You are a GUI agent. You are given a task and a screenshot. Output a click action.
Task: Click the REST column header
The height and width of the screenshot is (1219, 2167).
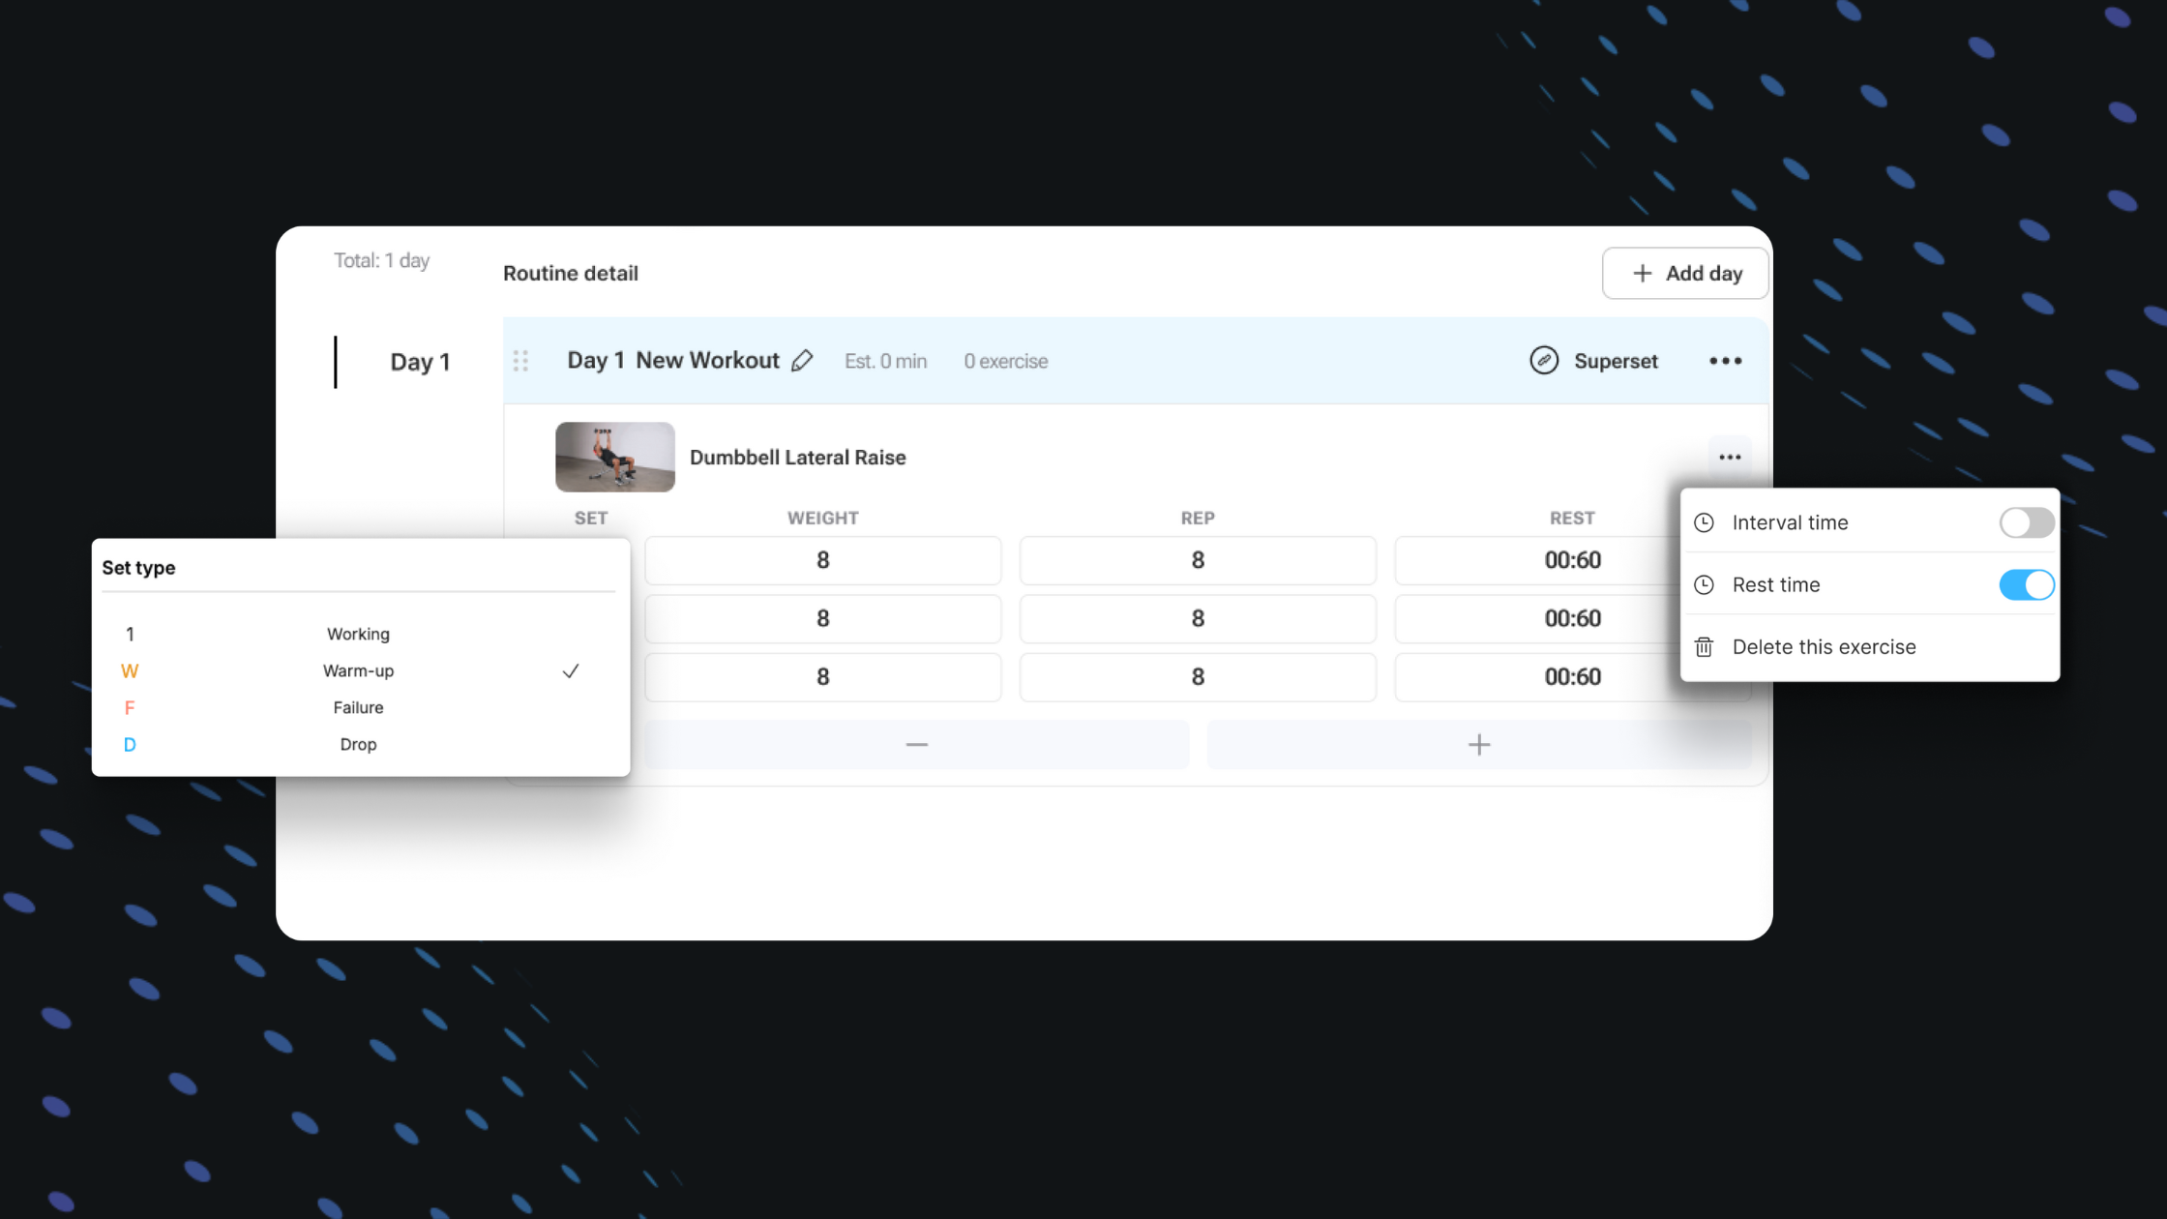1572,519
